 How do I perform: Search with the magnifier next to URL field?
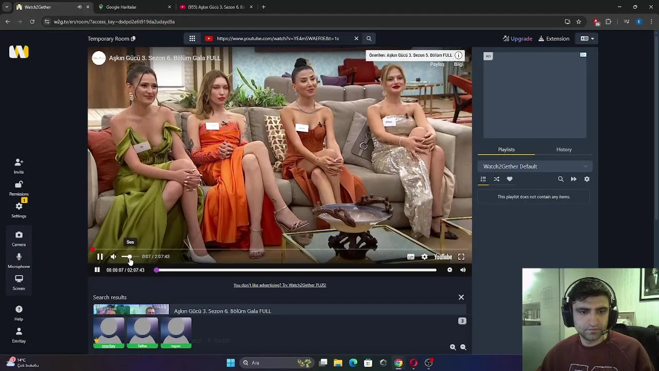tap(369, 39)
